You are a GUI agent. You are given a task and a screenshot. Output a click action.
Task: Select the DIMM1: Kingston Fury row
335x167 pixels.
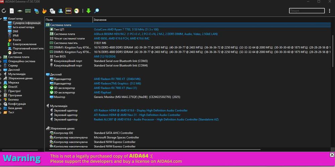pyautogui.click(x=188, y=47)
